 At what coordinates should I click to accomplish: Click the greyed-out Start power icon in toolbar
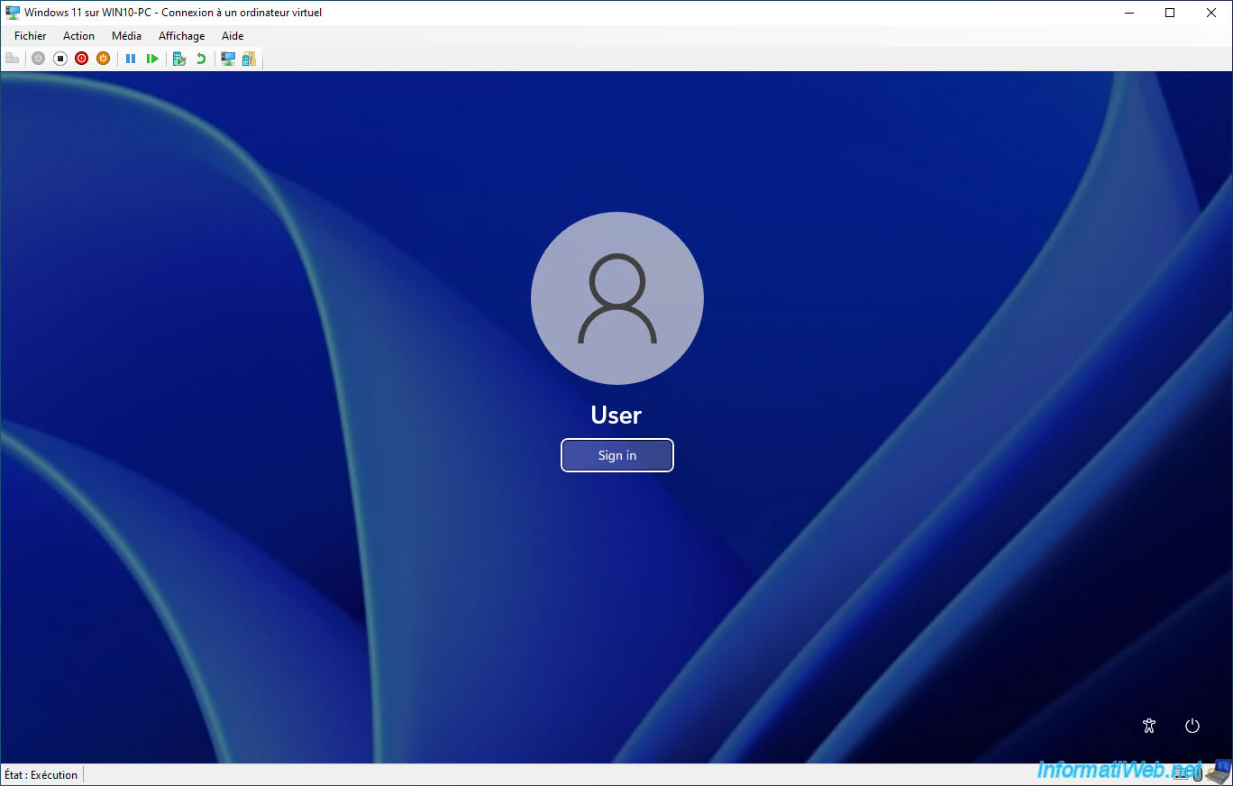point(38,59)
